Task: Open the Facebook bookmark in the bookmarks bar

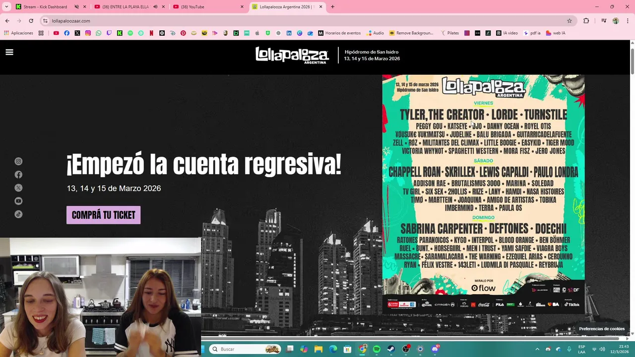Action: coord(66,33)
